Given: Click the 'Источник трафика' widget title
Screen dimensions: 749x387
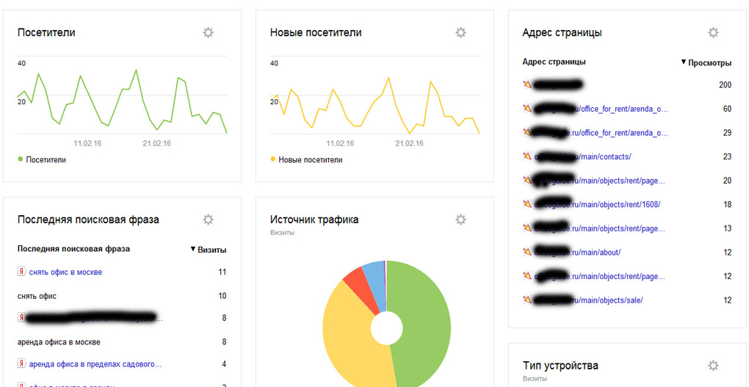Looking at the screenshot, I should (314, 220).
